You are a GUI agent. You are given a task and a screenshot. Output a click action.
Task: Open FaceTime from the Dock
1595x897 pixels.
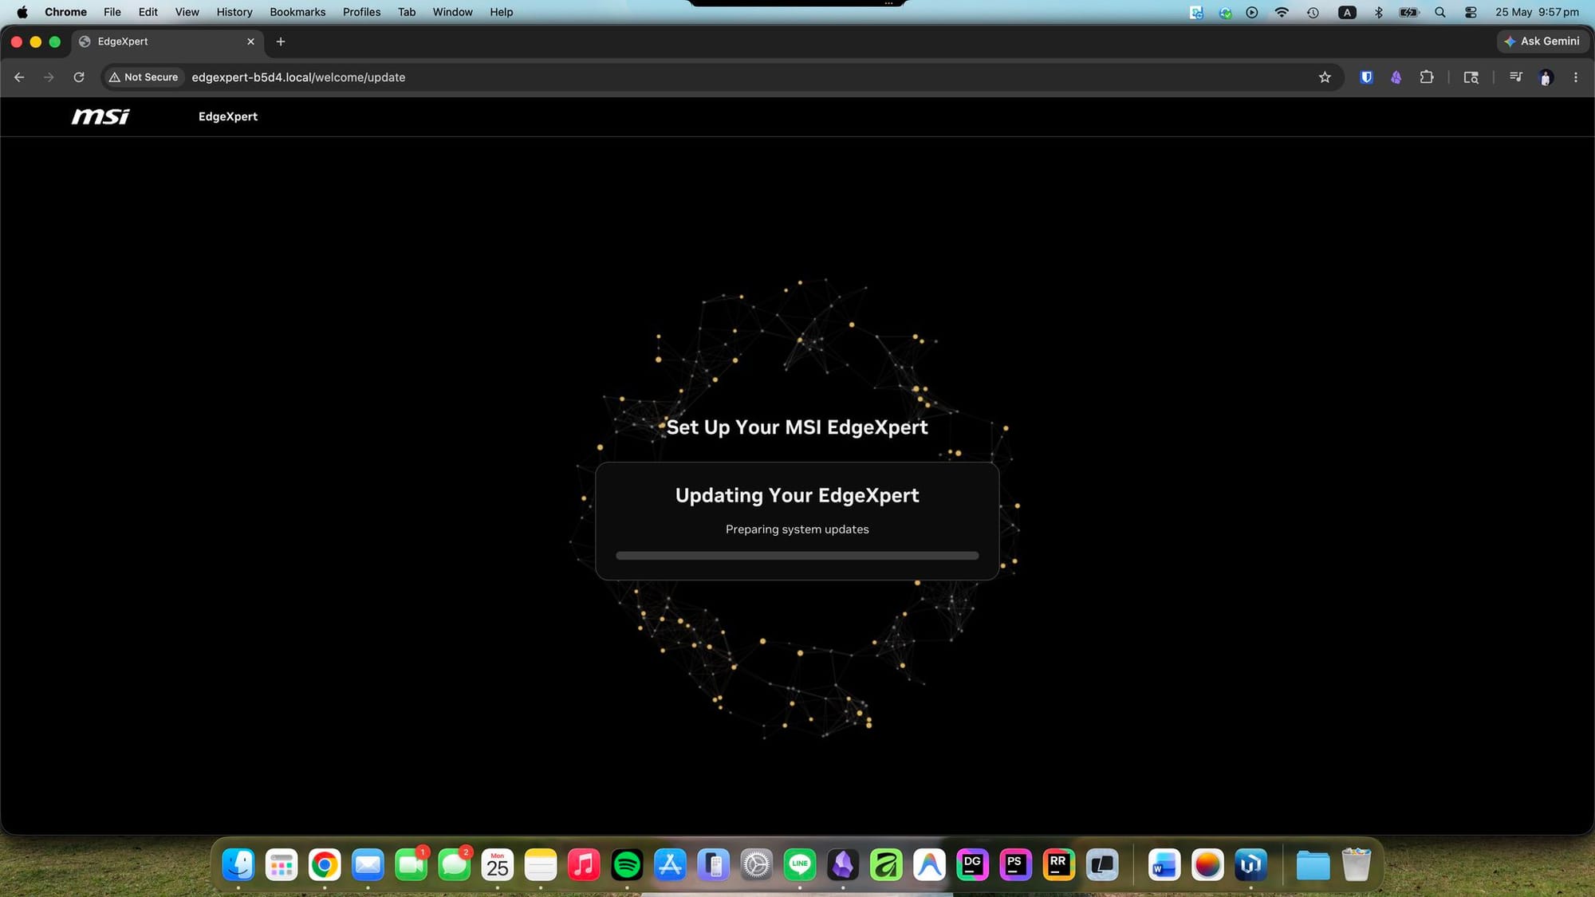411,864
